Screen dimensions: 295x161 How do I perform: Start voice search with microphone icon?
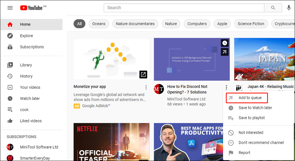click(x=289, y=8)
